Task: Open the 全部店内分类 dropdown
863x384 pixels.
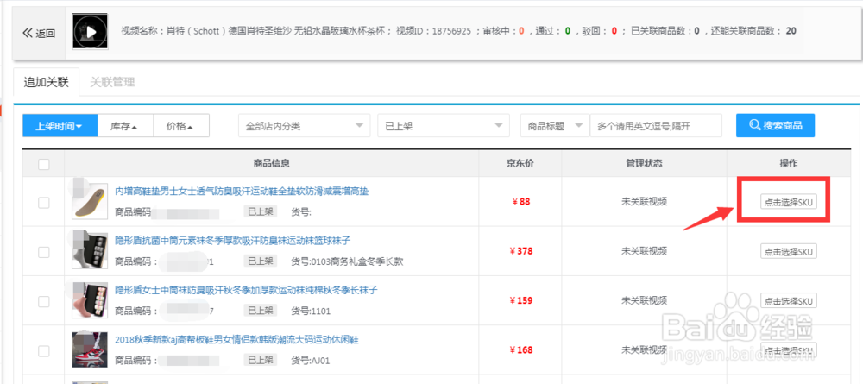Action: tap(304, 126)
